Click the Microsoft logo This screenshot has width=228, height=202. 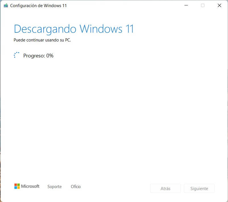pyautogui.click(x=27, y=186)
